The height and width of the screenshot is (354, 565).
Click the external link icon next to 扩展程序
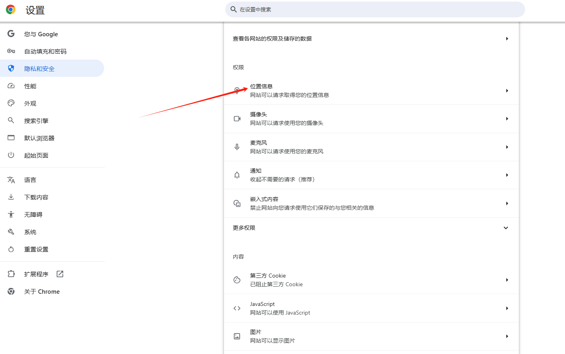coord(60,274)
